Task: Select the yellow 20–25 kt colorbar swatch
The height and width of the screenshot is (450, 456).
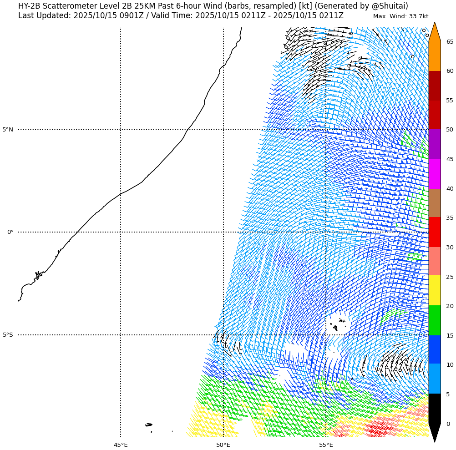Action: click(x=435, y=290)
